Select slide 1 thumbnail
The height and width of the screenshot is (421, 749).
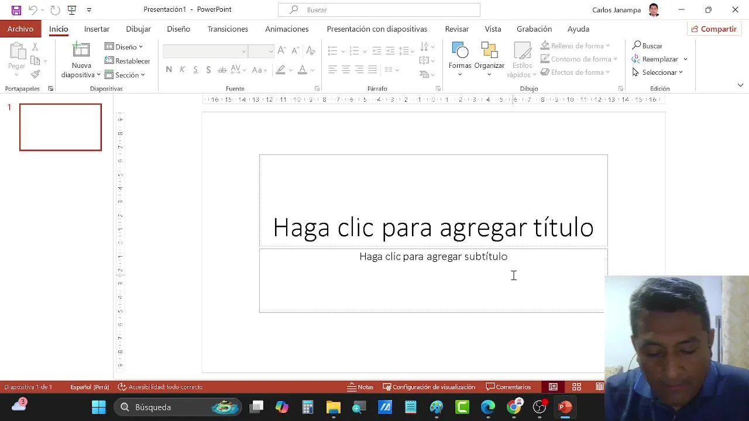tap(60, 127)
